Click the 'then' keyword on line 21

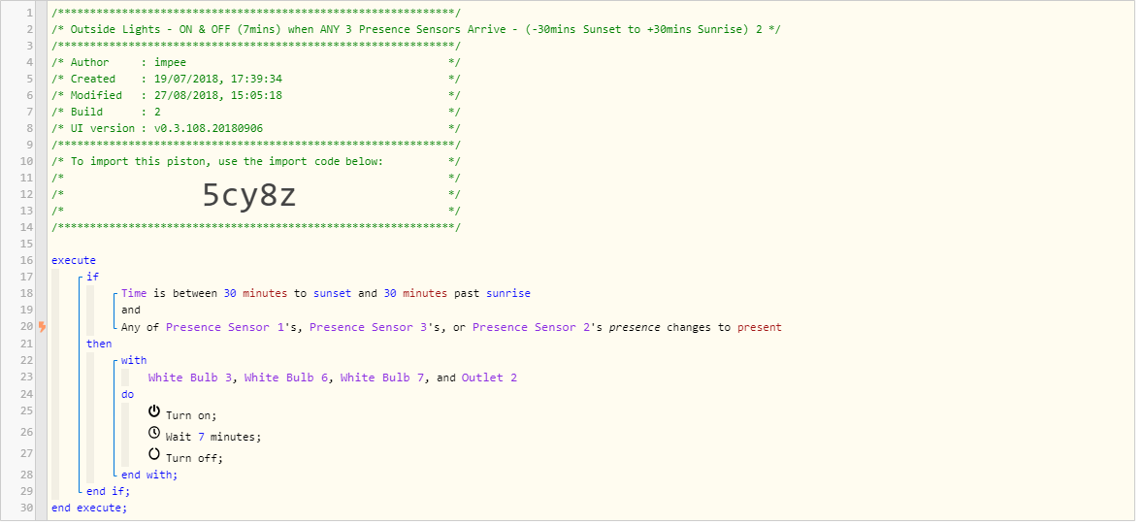point(99,345)
